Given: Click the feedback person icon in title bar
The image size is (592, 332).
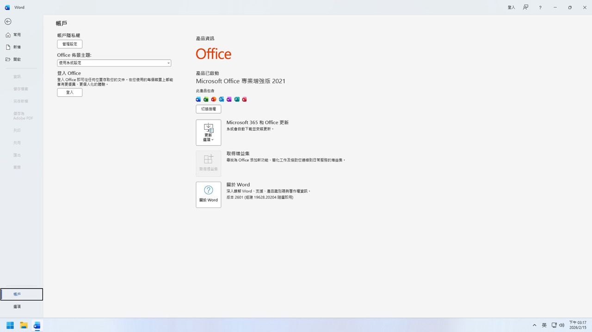Looking at the screenshot, I should (525, 7).
